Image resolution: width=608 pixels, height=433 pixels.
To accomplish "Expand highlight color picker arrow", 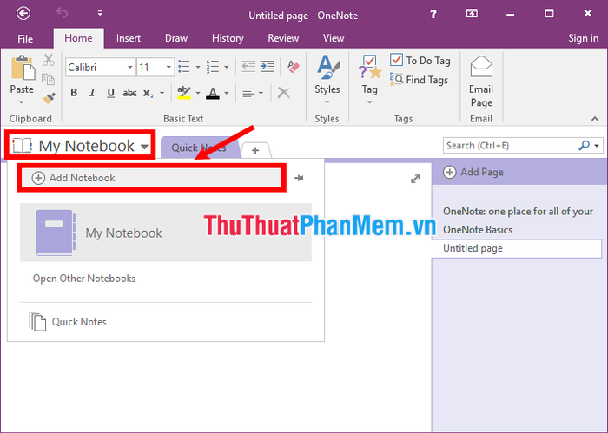I will click(198, 93).
